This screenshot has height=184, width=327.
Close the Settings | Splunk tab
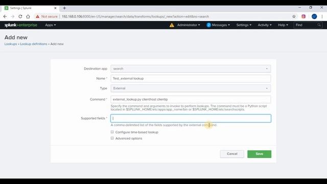point(55,8)
